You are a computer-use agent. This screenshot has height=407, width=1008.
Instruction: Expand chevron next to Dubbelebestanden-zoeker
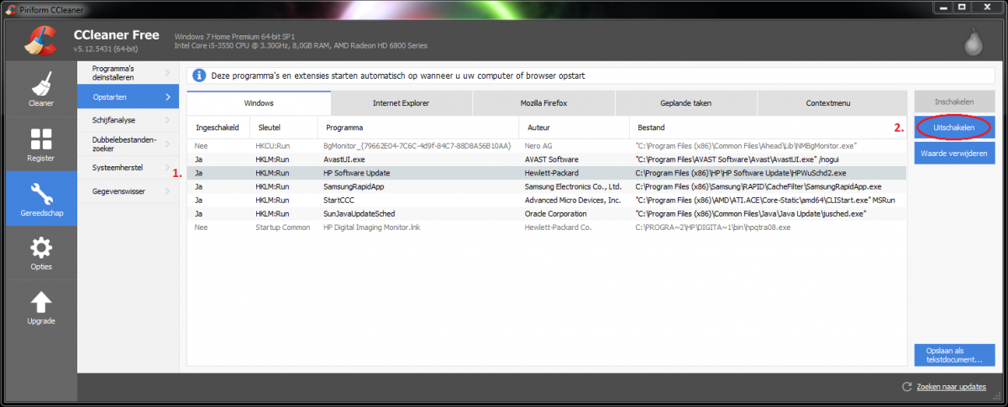coord(168,143)
